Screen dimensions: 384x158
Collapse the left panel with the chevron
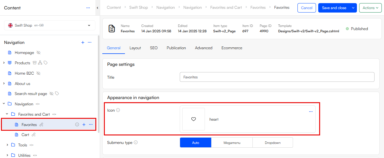tap(97, 8)
